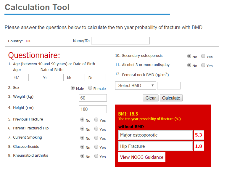Open the Select BMD dropdown
This screenshot has height=178, width=232.
pyautogui.click(x=135, y=86)
